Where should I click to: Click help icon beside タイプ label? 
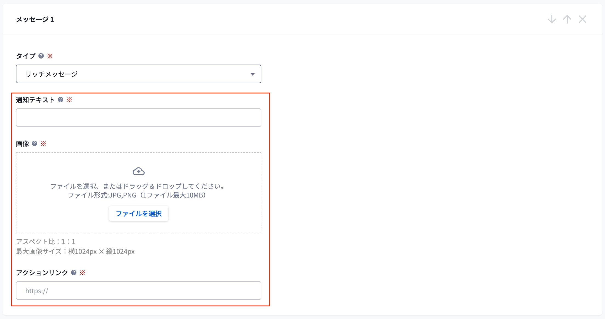pyautogui.click(x=41, y=56)
